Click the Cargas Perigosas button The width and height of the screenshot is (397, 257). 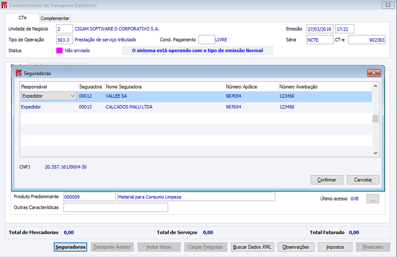tap(205, 247)
